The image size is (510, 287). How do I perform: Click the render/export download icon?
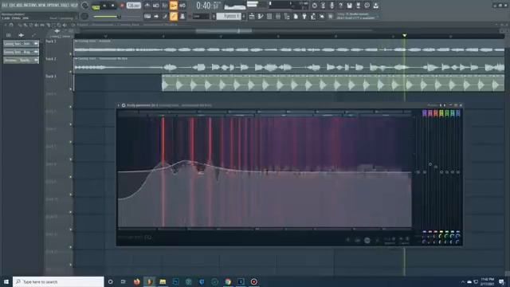point(375,6)
